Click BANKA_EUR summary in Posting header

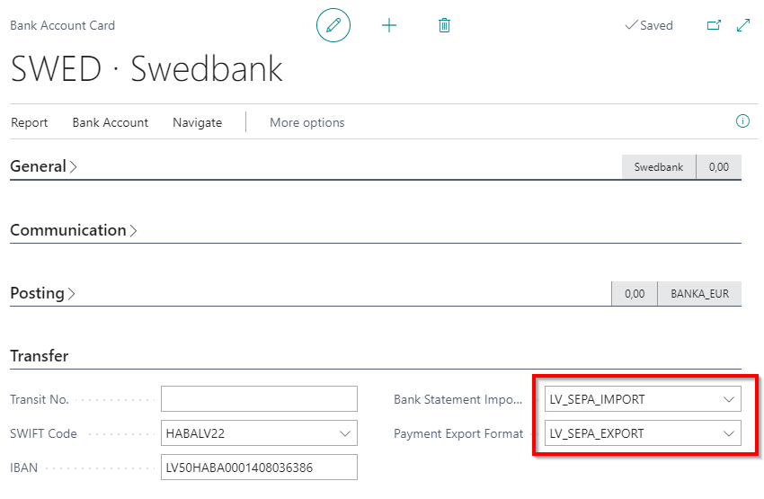click(699, 294)
